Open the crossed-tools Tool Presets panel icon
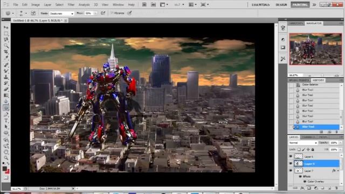345x194 pixels. pyautogui.click(x=283, y=59)
